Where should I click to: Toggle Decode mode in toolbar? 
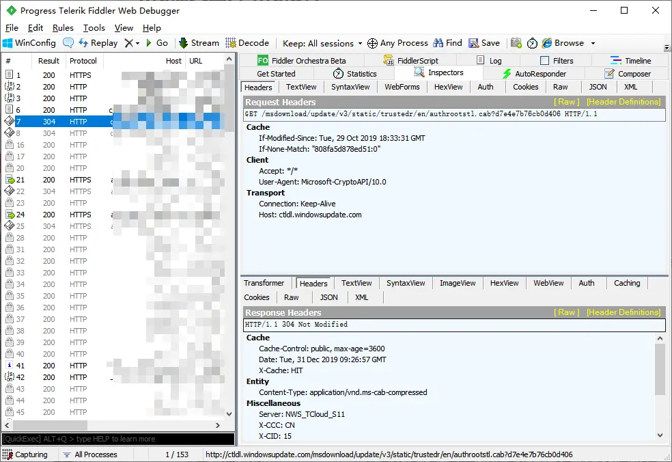pos(247,43)
